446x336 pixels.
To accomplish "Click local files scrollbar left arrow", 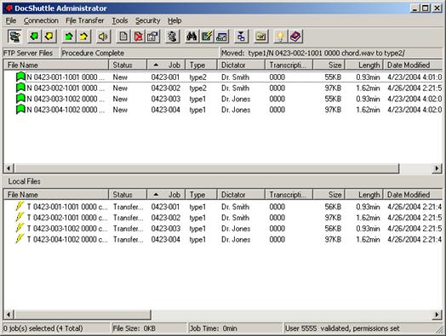I will pos(9,315).
